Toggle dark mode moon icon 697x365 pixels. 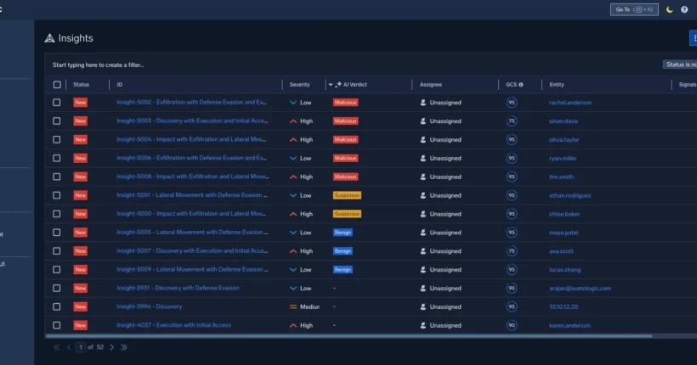tap(670, 9)
